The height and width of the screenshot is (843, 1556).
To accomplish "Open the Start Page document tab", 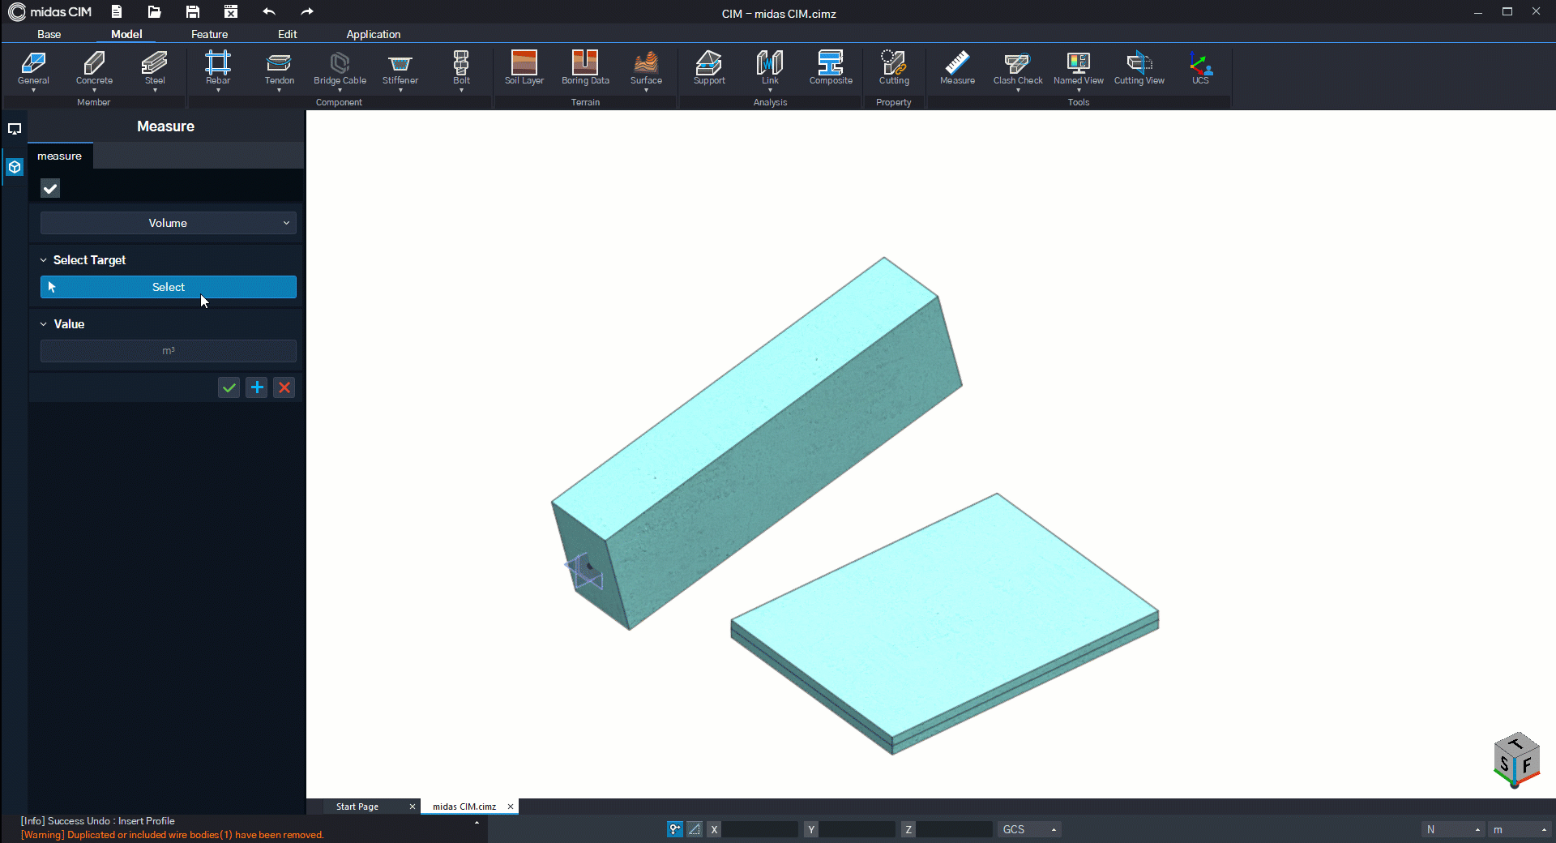I will [357, 807].
